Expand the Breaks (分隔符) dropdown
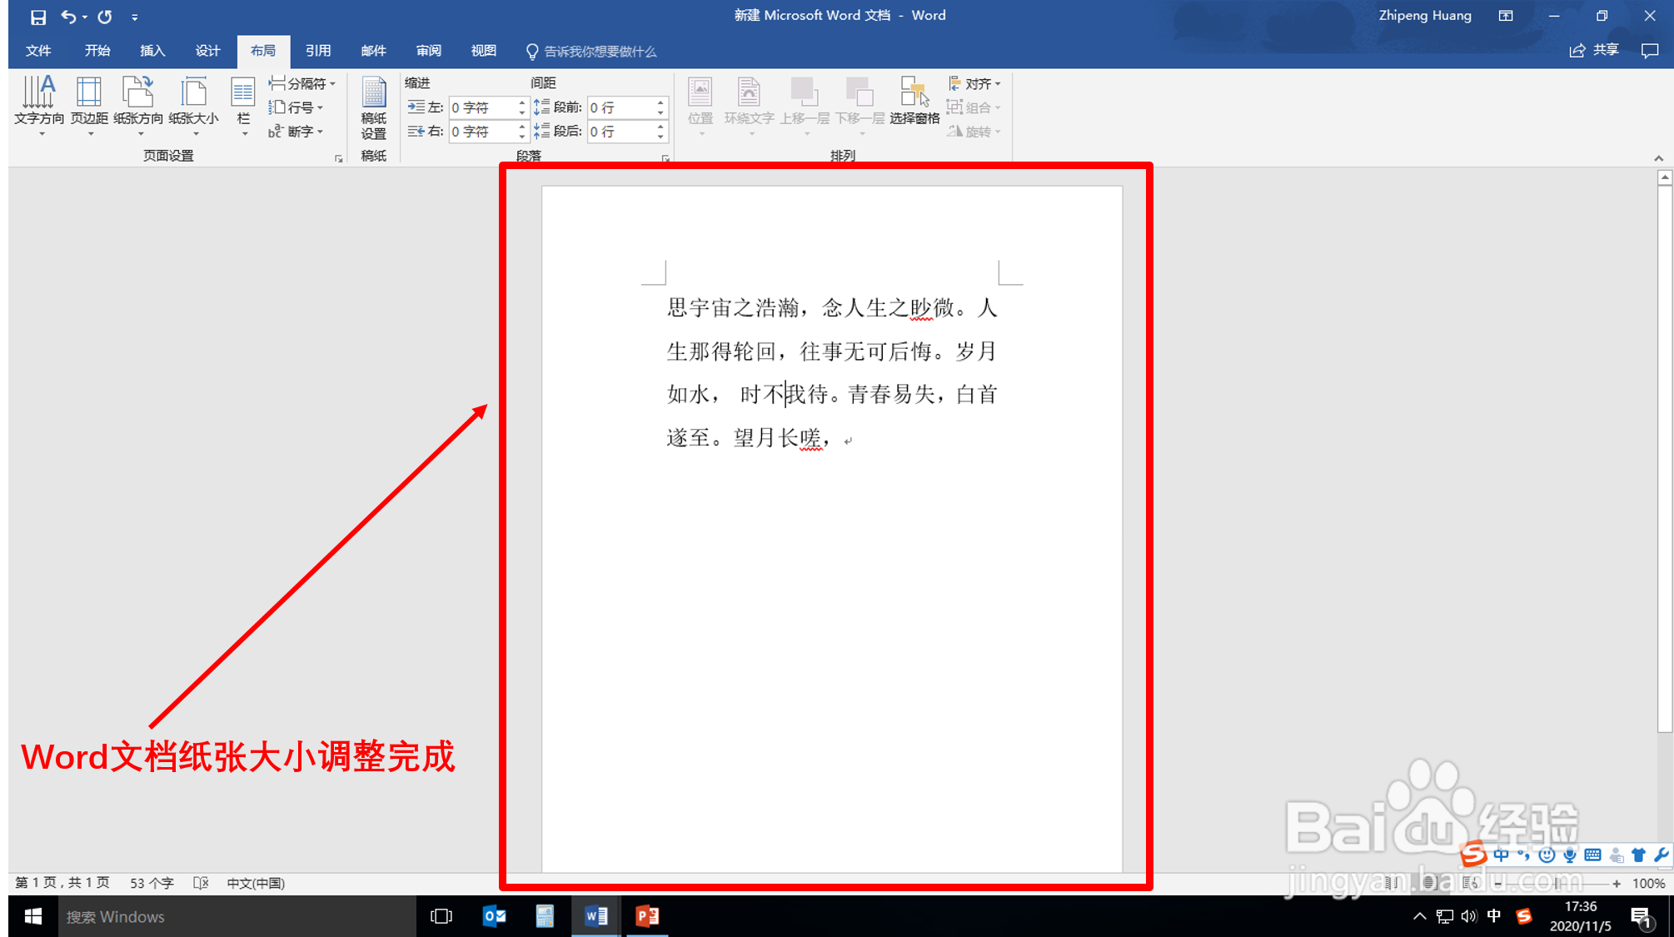Screen dimensions: 1674x937 [x=303, y=83]
